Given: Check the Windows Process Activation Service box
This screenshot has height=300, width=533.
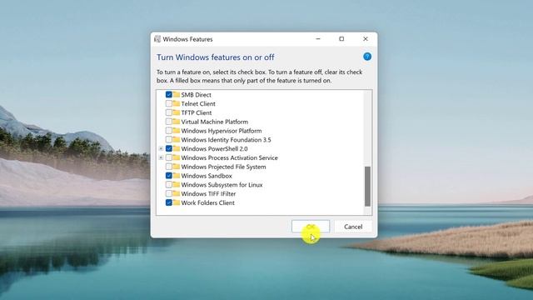Looking at the screenshot, I should click(x=168, y=157).
